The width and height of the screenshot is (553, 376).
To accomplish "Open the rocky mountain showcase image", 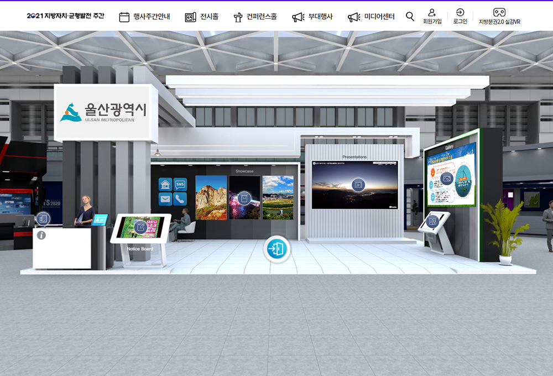I will [211, 197].
